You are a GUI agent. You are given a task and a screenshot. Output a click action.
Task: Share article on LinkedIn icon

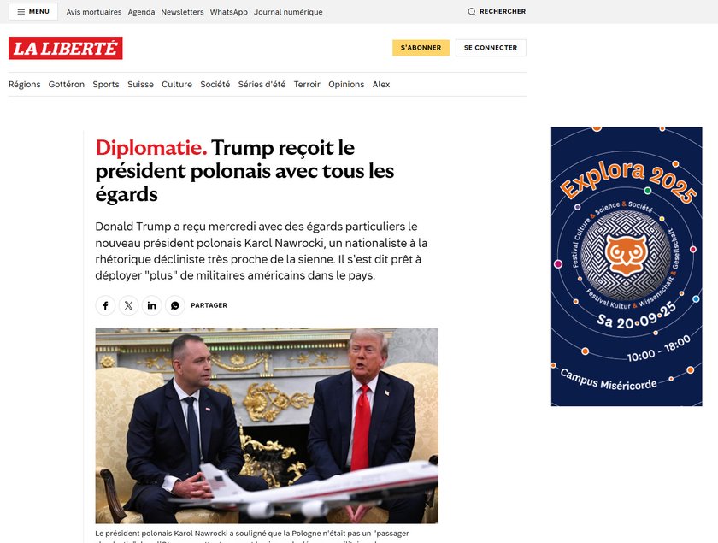[x=151, y=305]
